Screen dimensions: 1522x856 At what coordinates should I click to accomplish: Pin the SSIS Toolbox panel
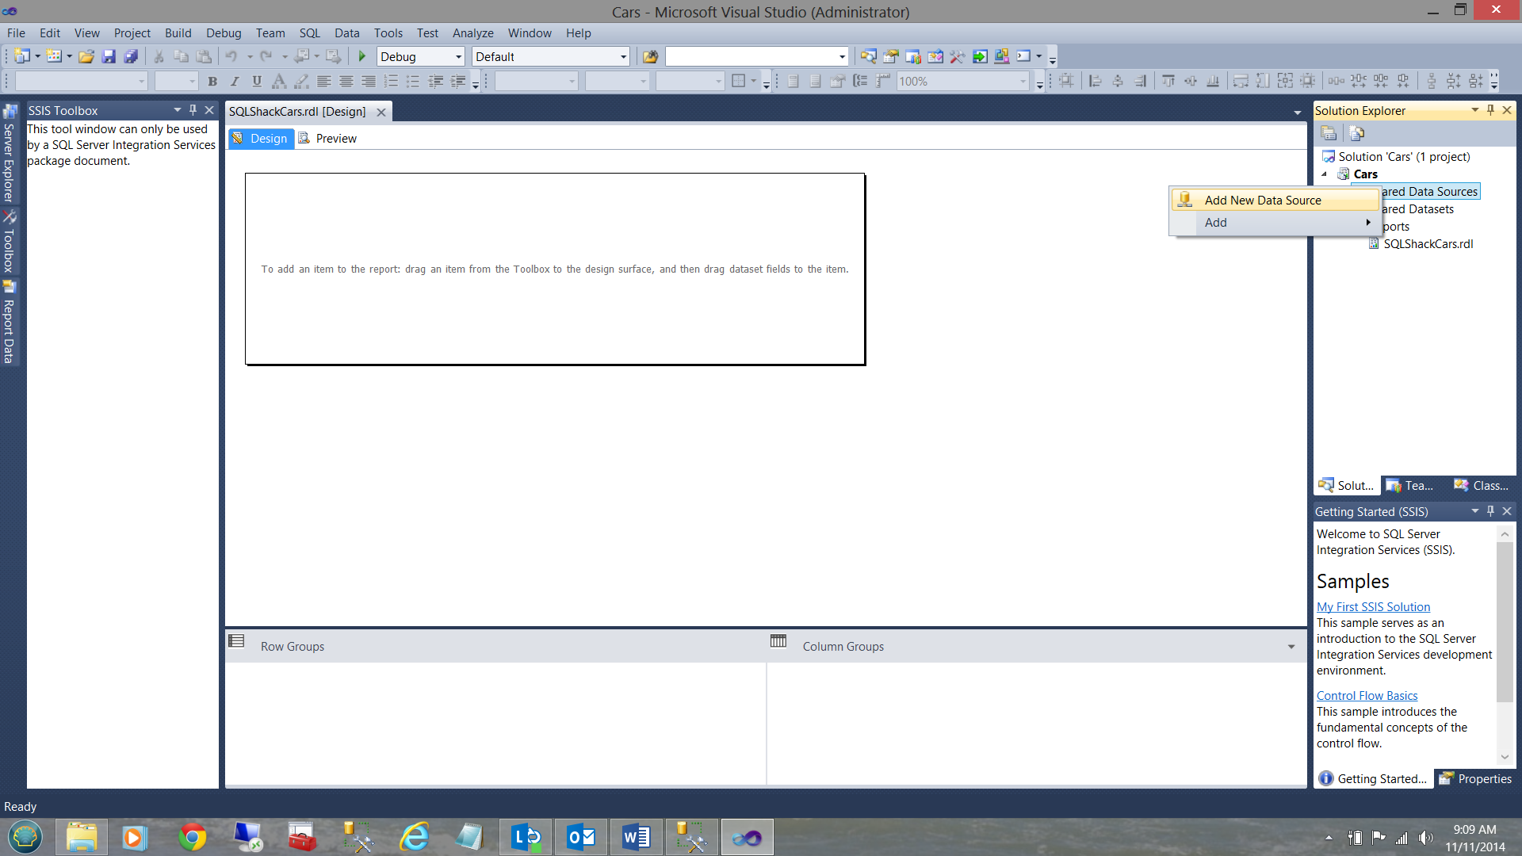193,110
